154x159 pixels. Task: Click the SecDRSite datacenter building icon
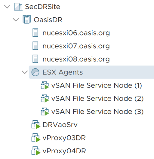click(18, 7)
